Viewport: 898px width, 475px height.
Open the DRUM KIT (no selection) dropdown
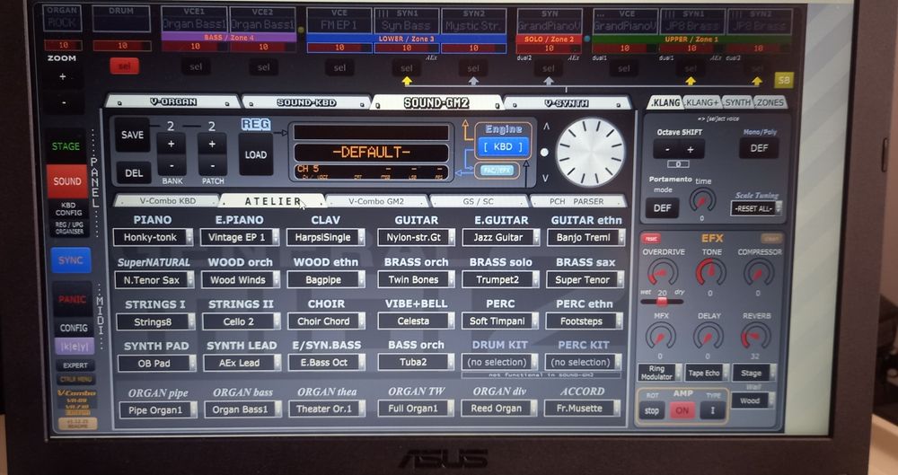pos(500,362)
